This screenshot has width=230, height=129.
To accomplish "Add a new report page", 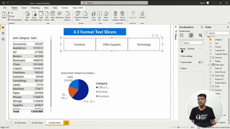I will 66,123.
